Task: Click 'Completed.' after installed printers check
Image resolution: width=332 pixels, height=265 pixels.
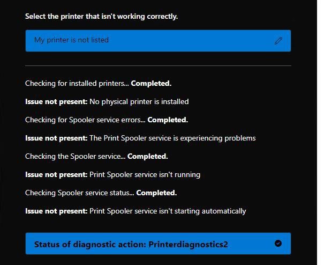Action: 151,83
